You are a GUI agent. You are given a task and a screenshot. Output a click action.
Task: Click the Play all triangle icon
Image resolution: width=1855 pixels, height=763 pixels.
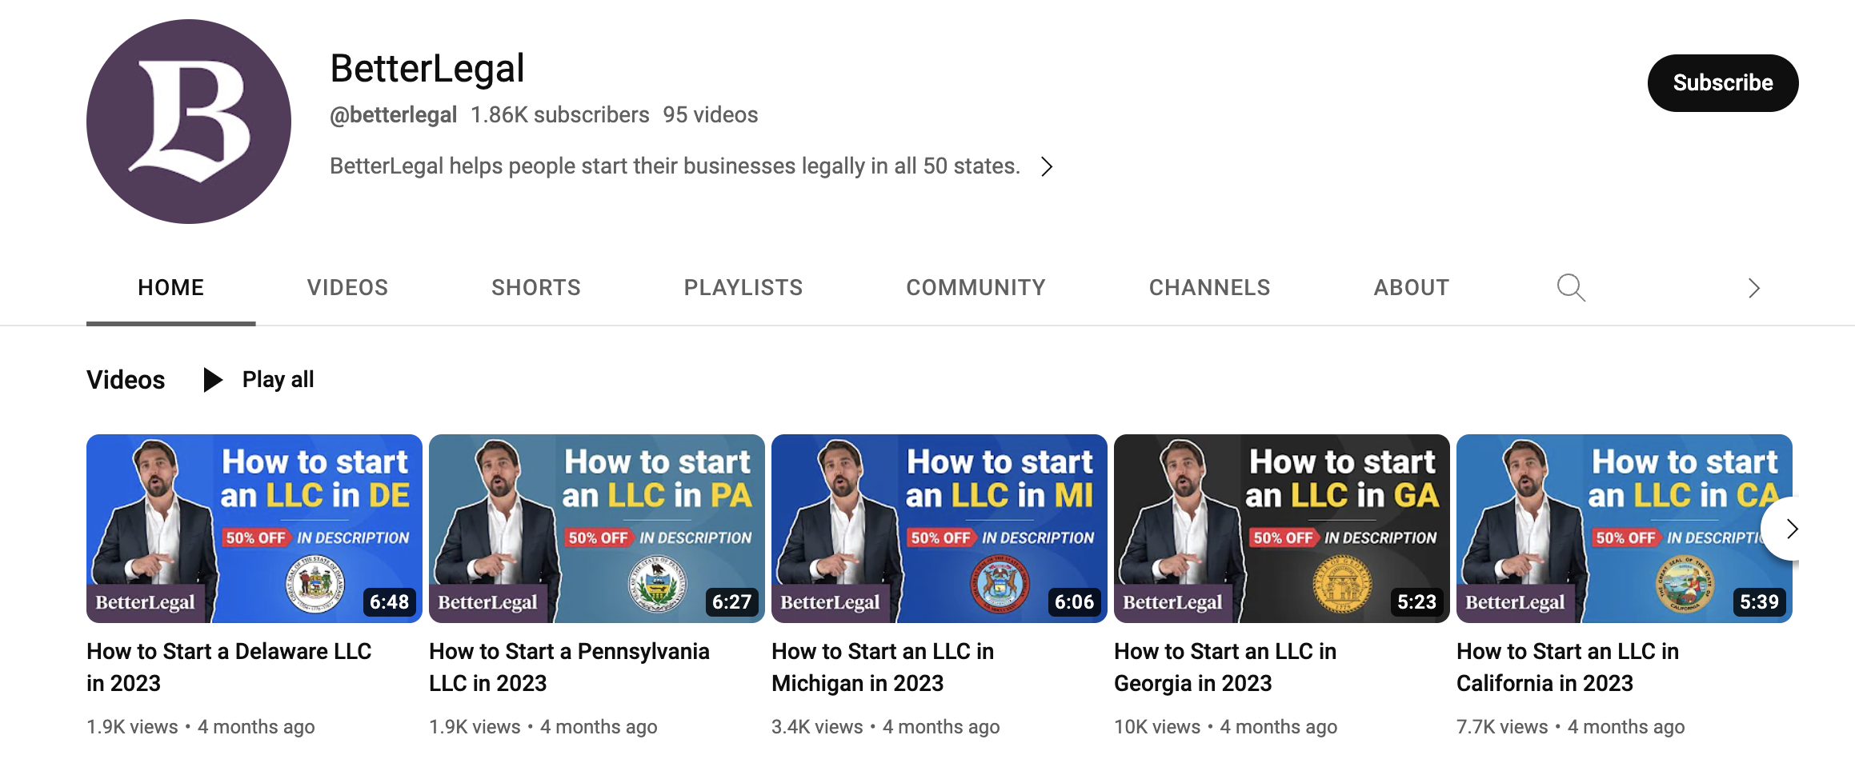pyautogui.click(x=213, y=380)
